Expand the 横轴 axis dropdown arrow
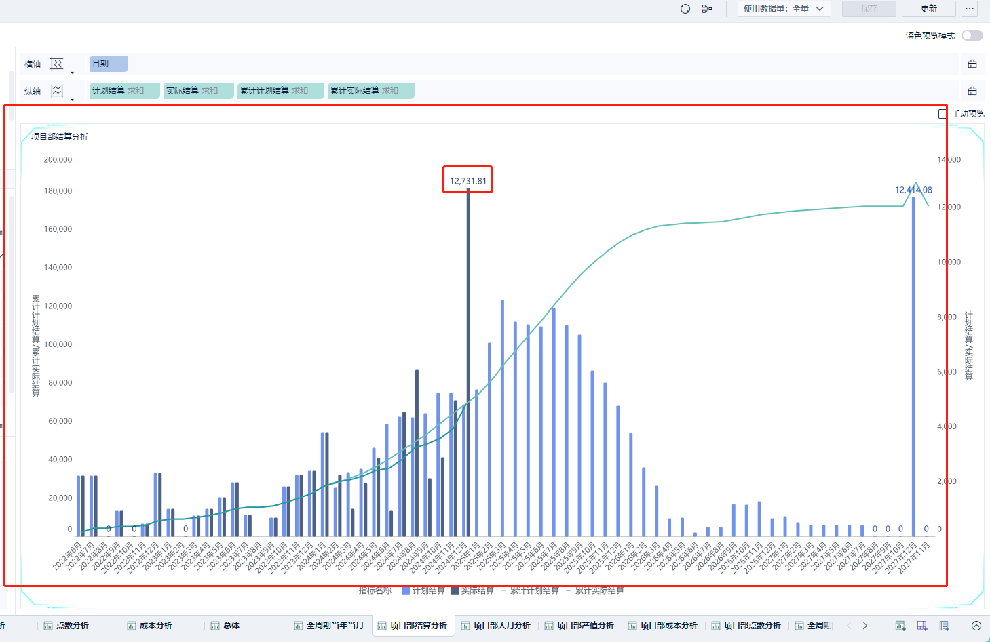This screenshot has width=990, height=642. point(72,73)
